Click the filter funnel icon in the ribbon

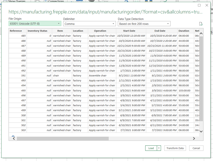91,1
